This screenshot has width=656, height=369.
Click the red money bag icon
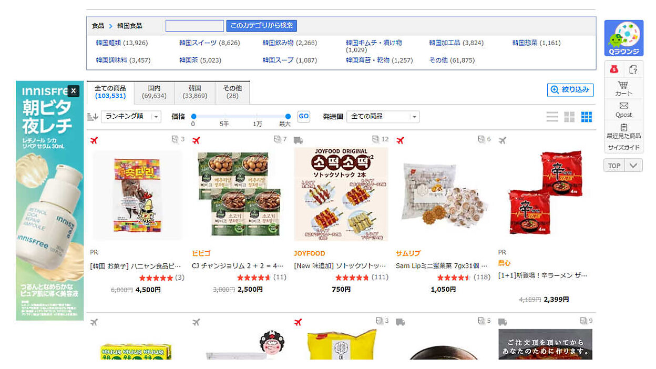(x=614, y=69)
